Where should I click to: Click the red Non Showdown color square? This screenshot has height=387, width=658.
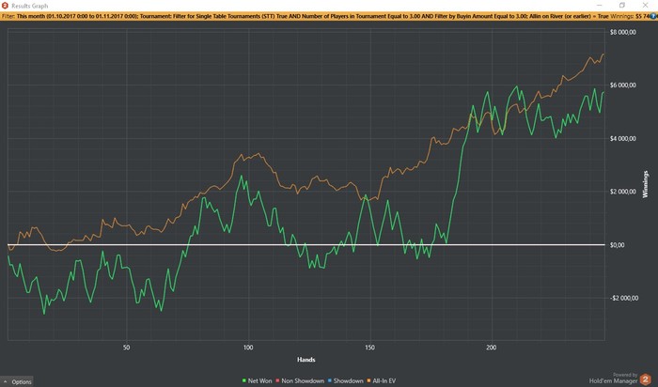(x=278, y=380)
